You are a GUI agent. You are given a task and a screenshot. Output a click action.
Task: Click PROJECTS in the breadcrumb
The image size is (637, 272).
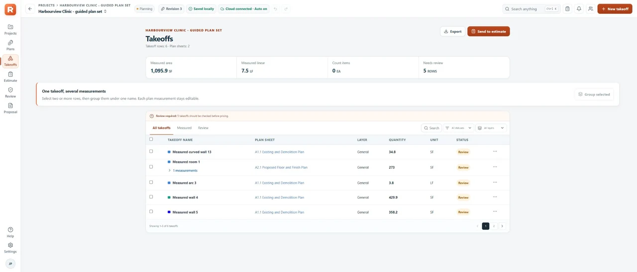(46, 5)
